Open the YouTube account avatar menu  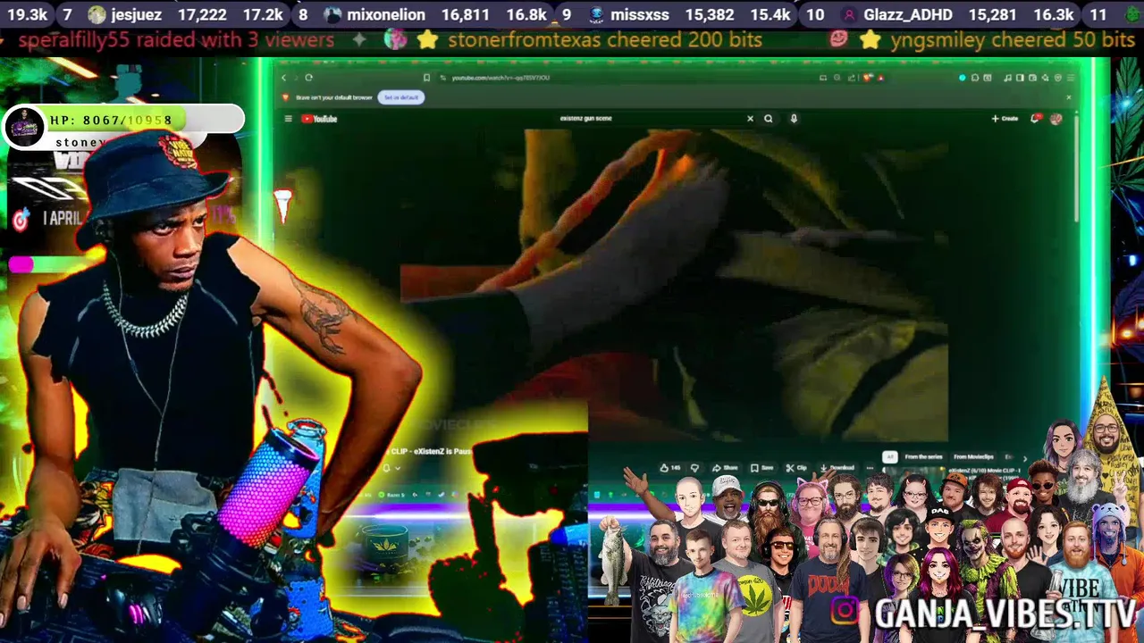point(1056,118)
